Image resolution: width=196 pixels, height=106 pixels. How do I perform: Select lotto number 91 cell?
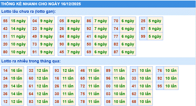pyautogui.click(x=35, y=52)
